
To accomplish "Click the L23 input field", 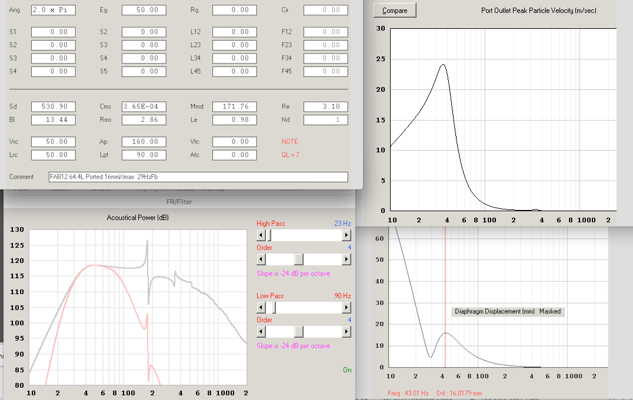I will pos(235,45).
